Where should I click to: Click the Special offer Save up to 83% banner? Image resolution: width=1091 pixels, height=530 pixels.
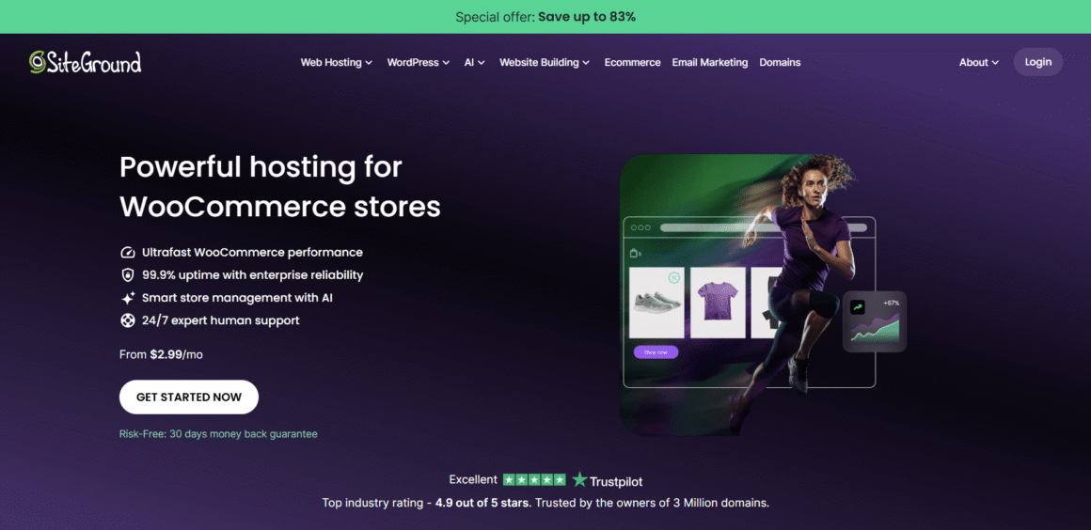545,17
